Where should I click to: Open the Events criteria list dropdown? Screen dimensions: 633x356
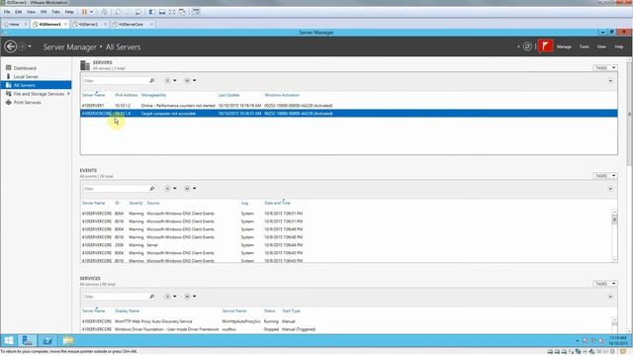click(170, 189)
